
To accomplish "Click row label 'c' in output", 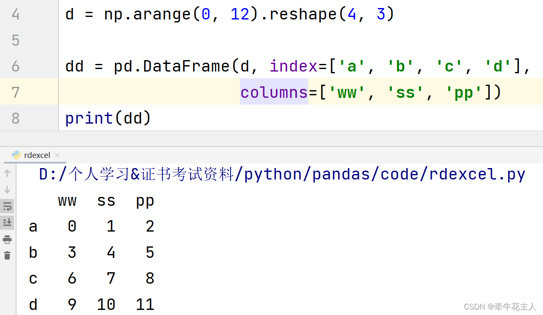I will tap(33, 279).
